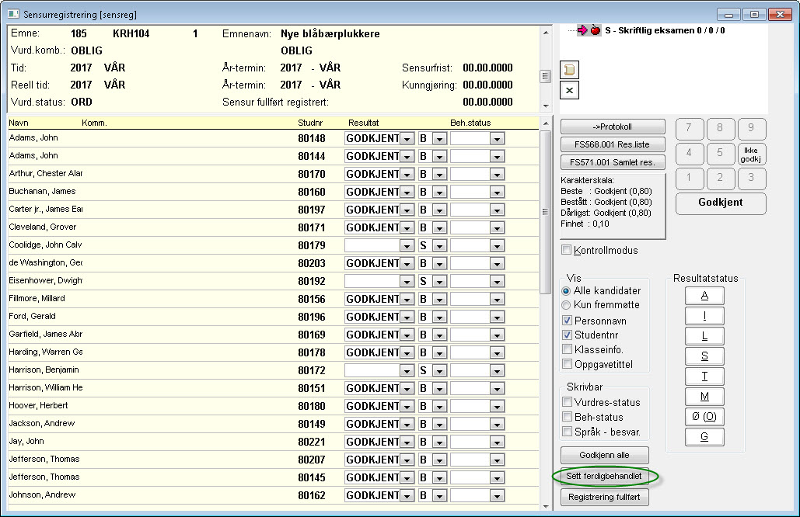Enable the Språk - besvar. checkbox
The image size is (800, 517).
[x=567, y=432]
